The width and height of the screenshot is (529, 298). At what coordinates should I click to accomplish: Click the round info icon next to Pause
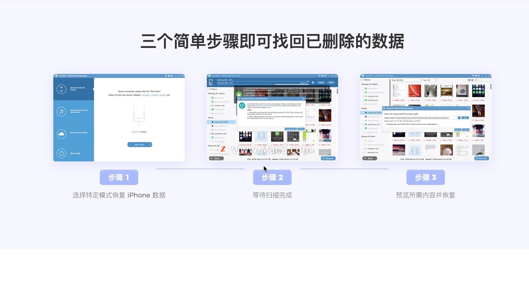pos(313,83)
